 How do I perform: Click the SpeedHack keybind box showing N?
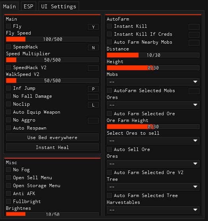tap(93, 48)
